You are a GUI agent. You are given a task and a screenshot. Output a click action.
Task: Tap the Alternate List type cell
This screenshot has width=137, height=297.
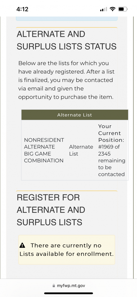point(81,150)
